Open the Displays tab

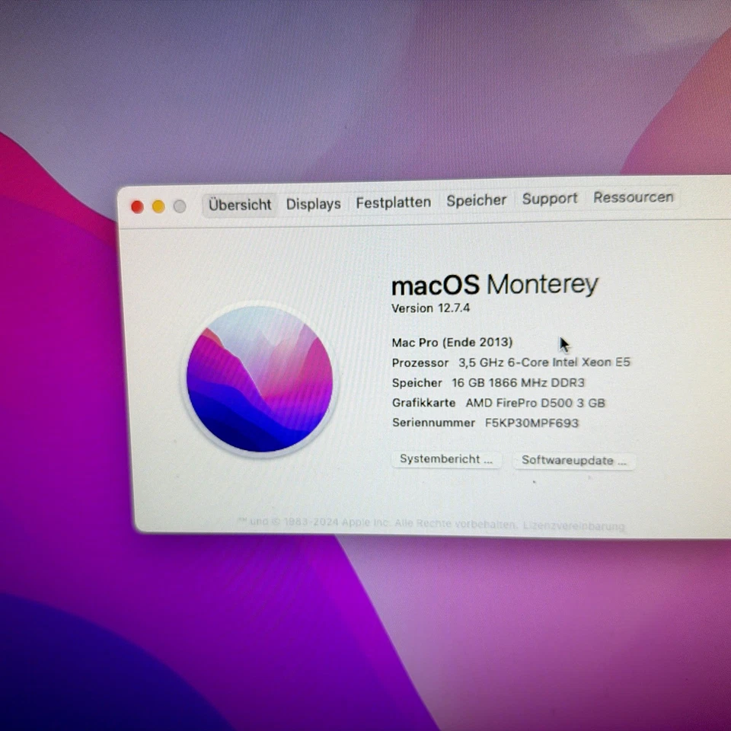click(313, 204)
